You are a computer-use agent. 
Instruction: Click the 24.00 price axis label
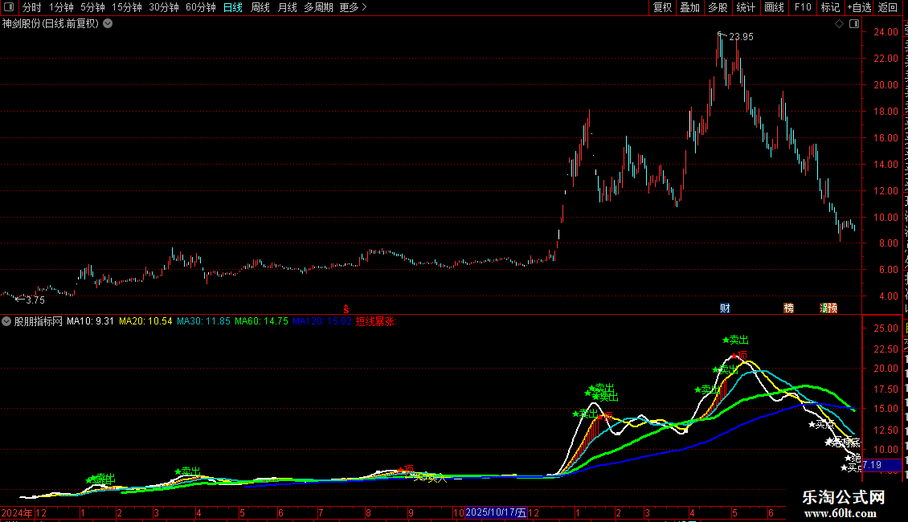pyautogui.click(x=886, y=32)
